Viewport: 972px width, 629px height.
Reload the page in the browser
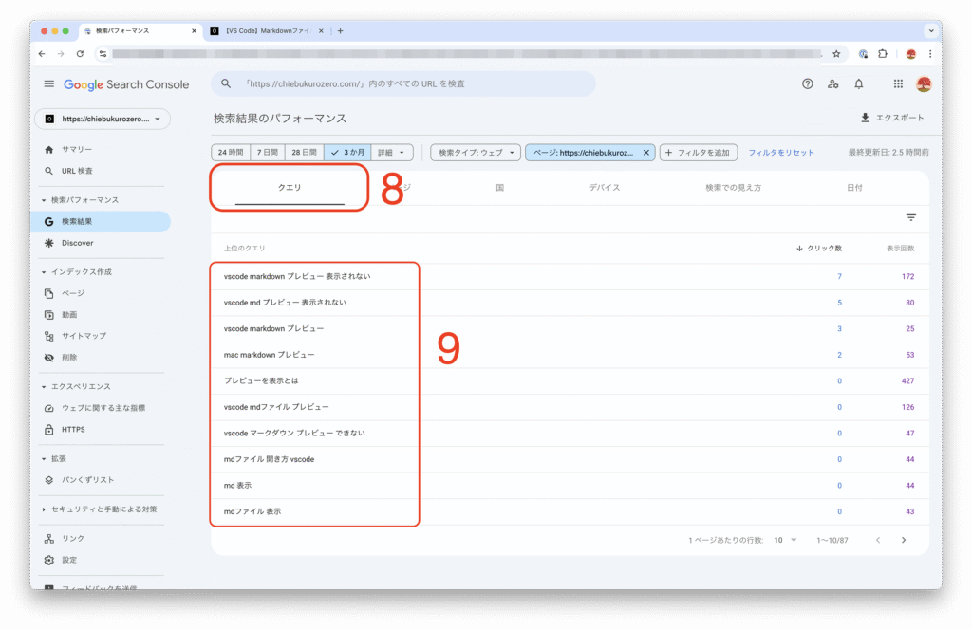coord(80,54)
